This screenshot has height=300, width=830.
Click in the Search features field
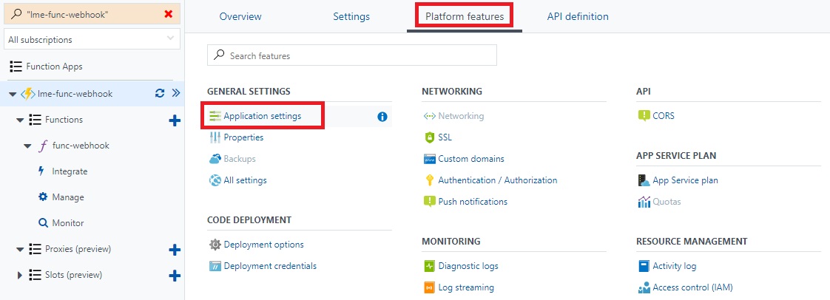click(x=352, y=55)
